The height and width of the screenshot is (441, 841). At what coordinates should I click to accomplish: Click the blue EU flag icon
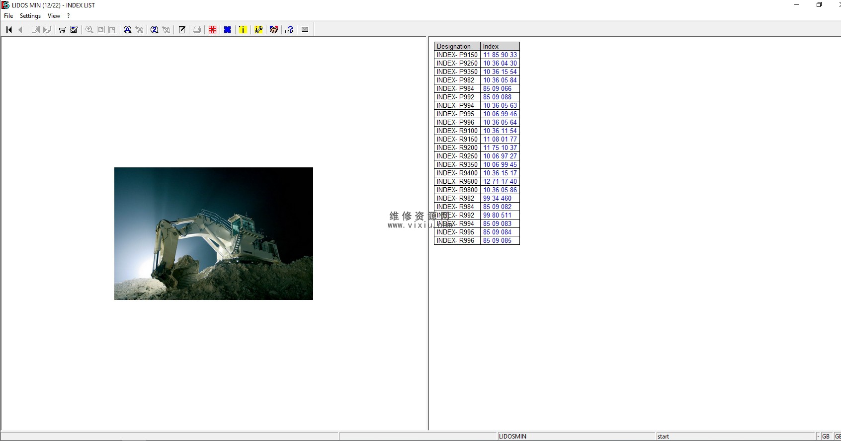click(x=228, y=30)
